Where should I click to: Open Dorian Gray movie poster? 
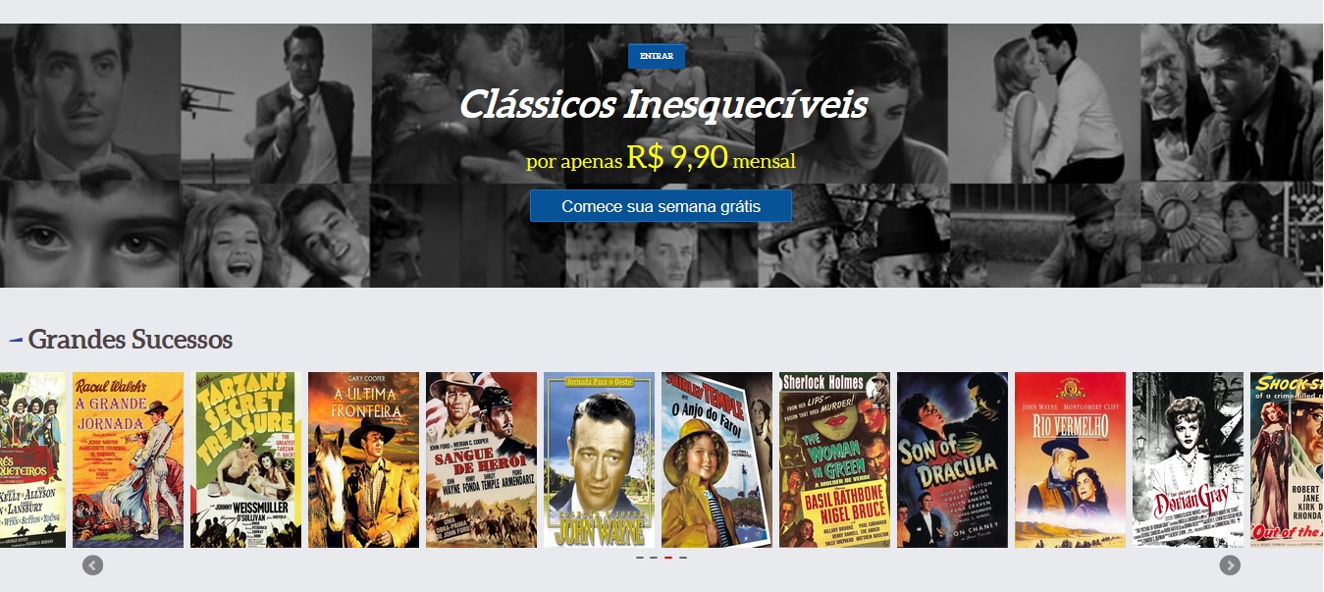(x=1188, y=459)
